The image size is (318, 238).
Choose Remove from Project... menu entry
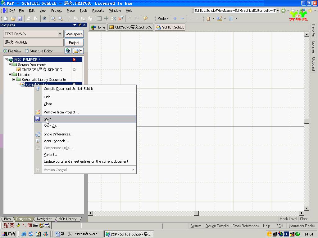click(x=85, y=112)
